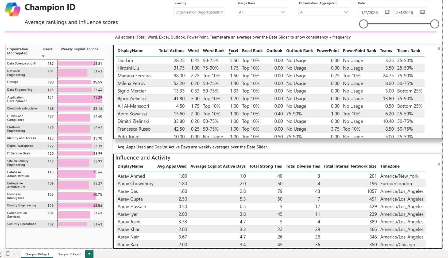Open the Usage Rank dropdown
448x258 pixels.
click(262, 12)
